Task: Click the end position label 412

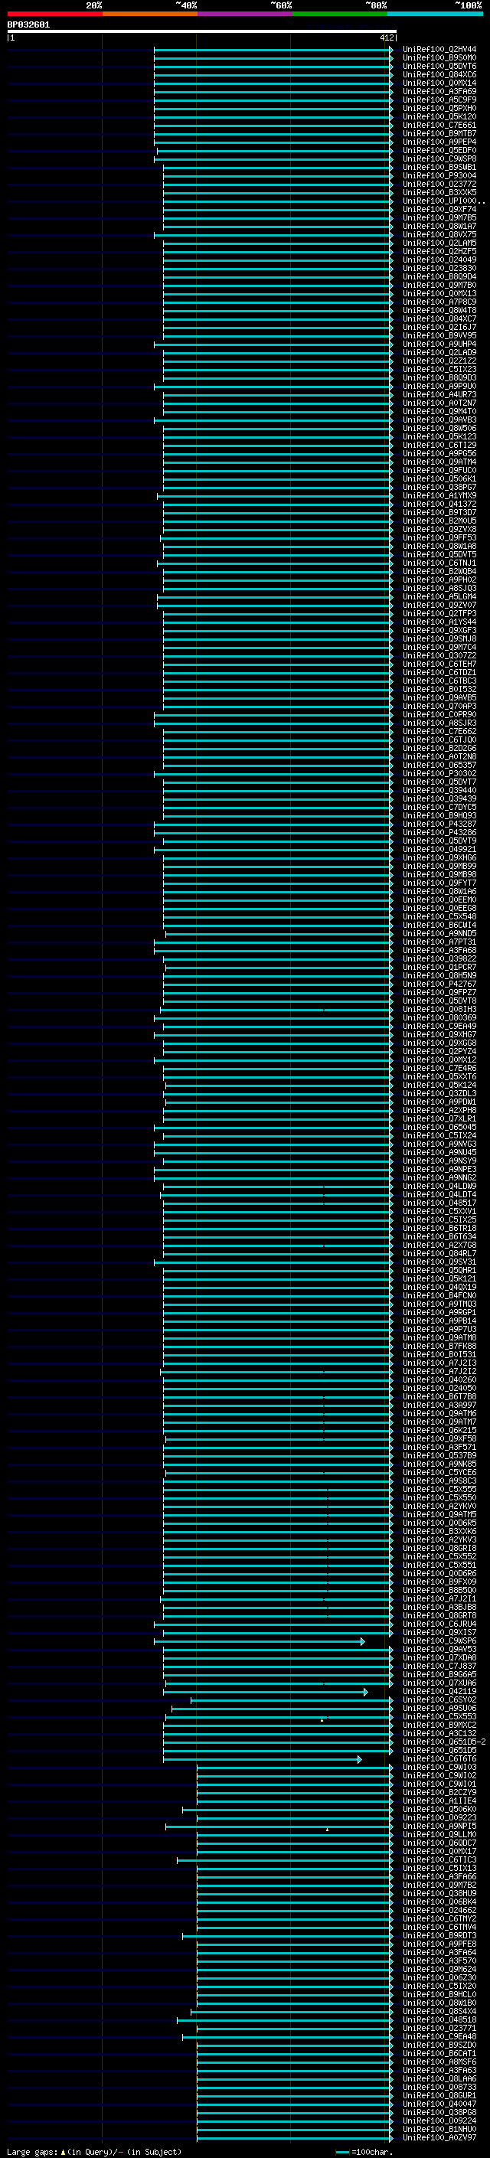Action: tap(386, 38)
